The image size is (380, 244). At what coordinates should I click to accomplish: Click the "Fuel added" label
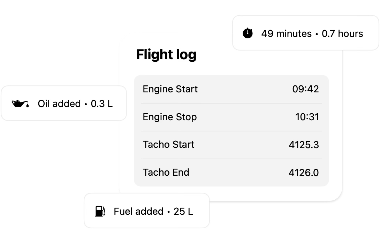138,211
